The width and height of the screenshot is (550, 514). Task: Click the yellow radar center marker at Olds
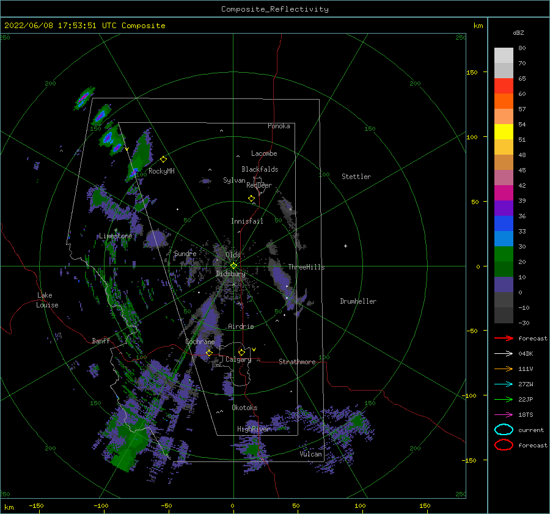pos(233,266)
